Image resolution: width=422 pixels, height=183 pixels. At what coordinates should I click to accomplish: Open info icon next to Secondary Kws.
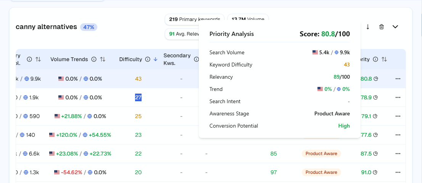point(197,59)
